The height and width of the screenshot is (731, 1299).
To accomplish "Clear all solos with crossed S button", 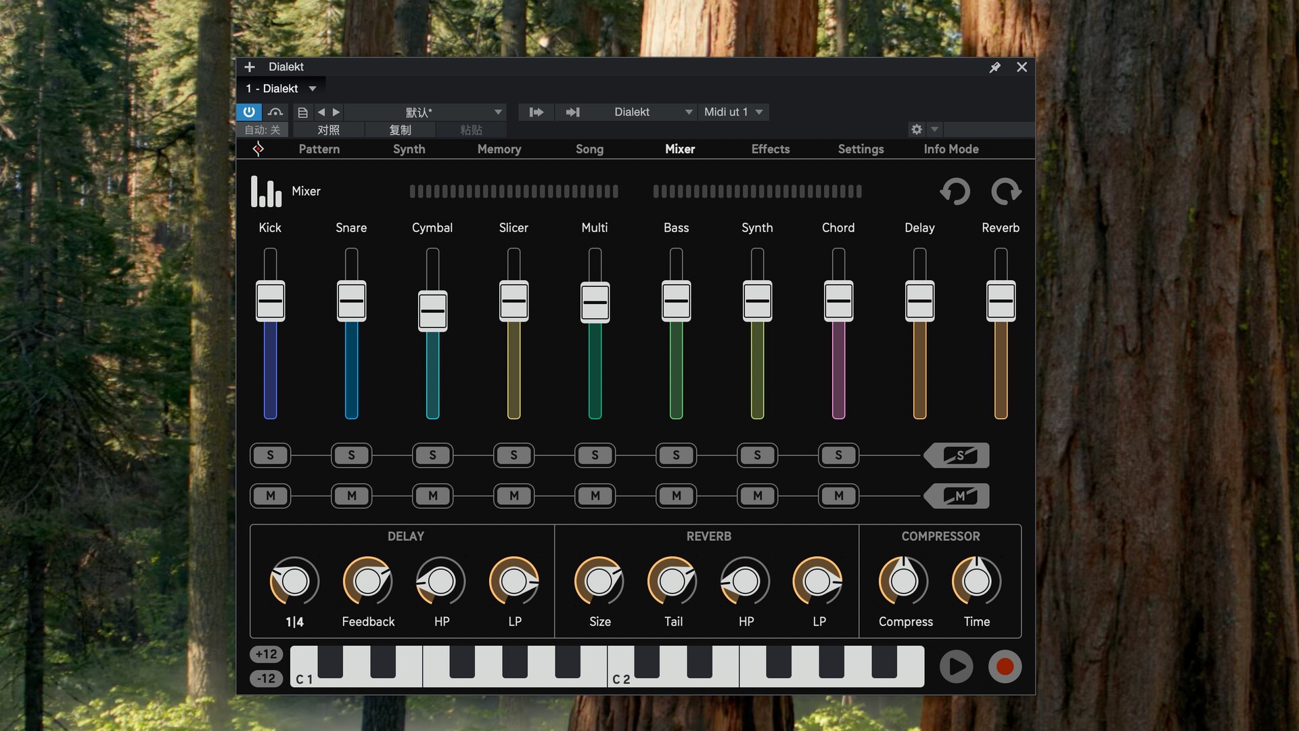I will [x=957, y=456].
